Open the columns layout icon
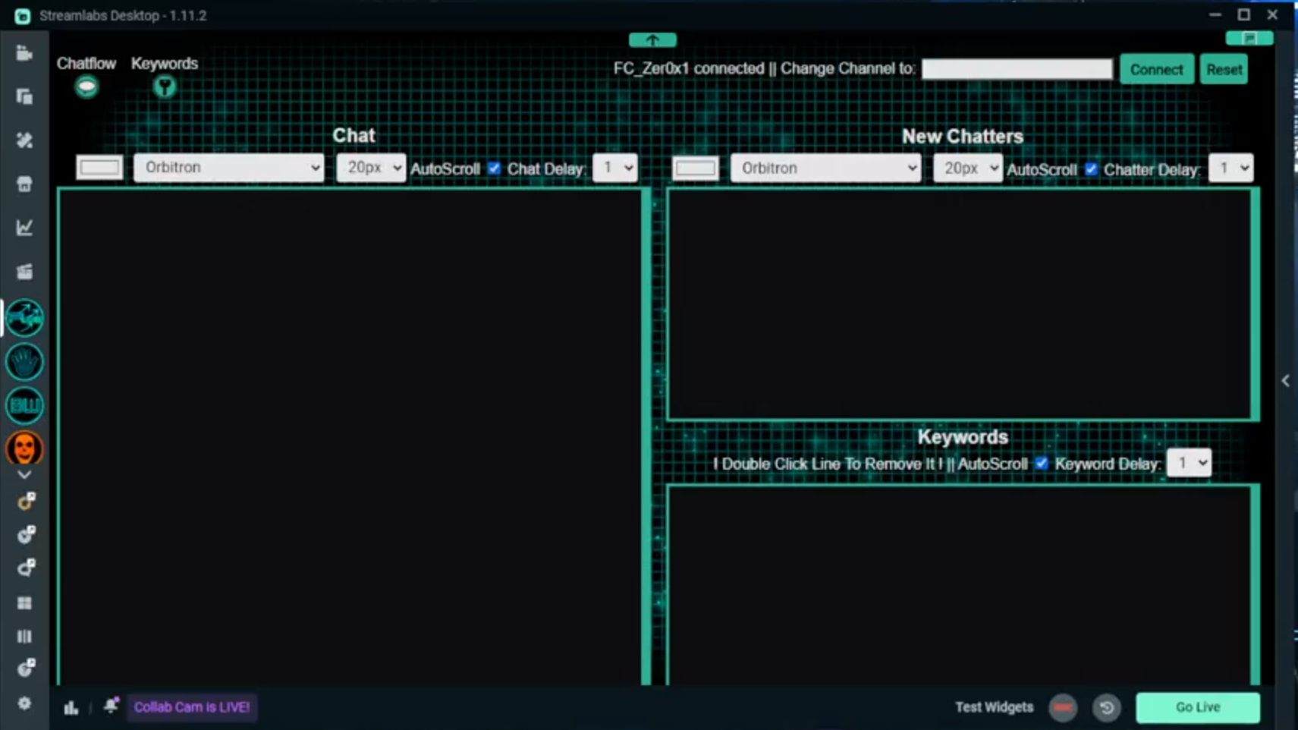Screen dimensions: 1298x730 24,637
